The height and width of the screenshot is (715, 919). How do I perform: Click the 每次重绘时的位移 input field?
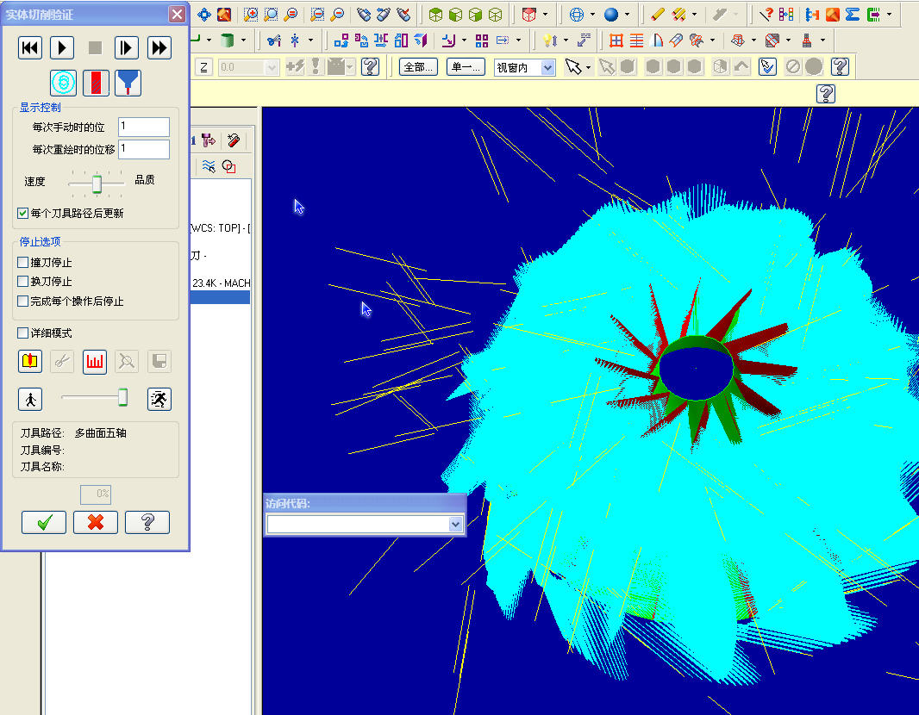(144, 149)
